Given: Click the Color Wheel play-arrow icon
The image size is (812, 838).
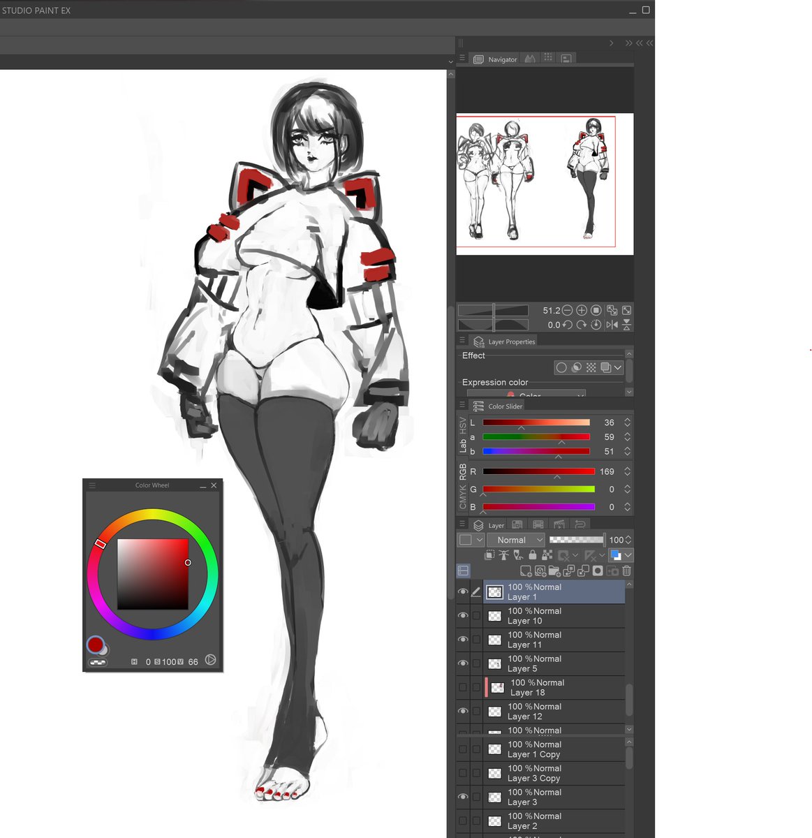Looking at the screenshot, I should pos(210,660).
